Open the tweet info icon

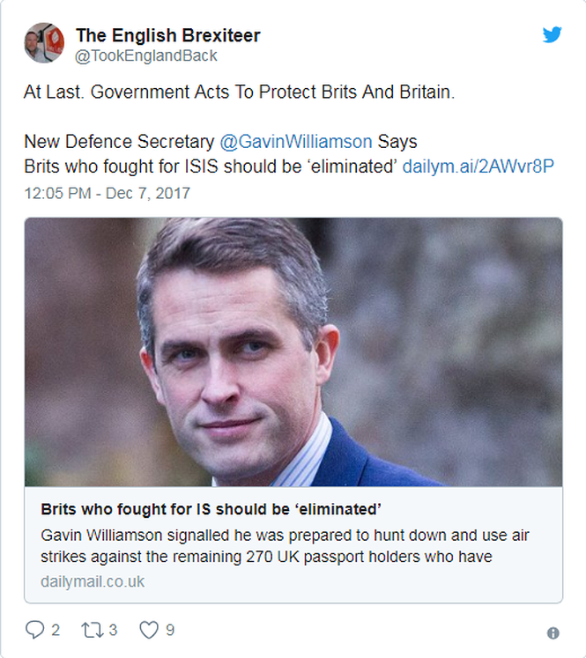tap(553, 632)
